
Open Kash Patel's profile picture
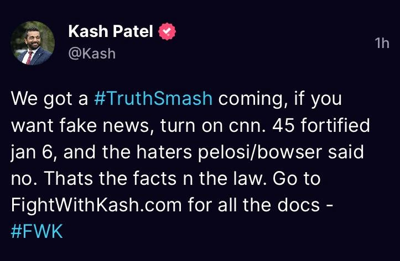tap(32, 43)
